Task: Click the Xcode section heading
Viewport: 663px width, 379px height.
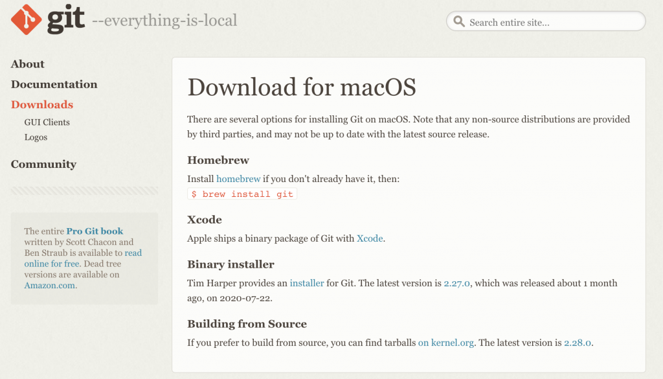Action: [205, 220]
